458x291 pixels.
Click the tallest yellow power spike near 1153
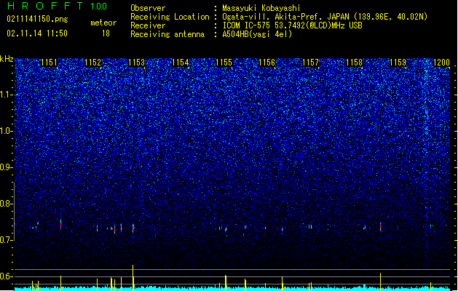(x=133, y=277)
